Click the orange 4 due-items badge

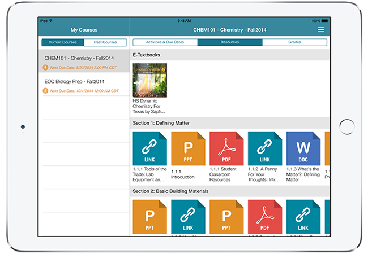click(46, 67)
